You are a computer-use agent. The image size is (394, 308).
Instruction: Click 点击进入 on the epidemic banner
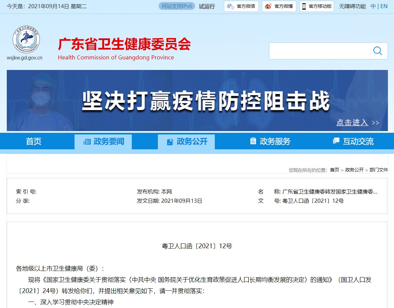352,122
